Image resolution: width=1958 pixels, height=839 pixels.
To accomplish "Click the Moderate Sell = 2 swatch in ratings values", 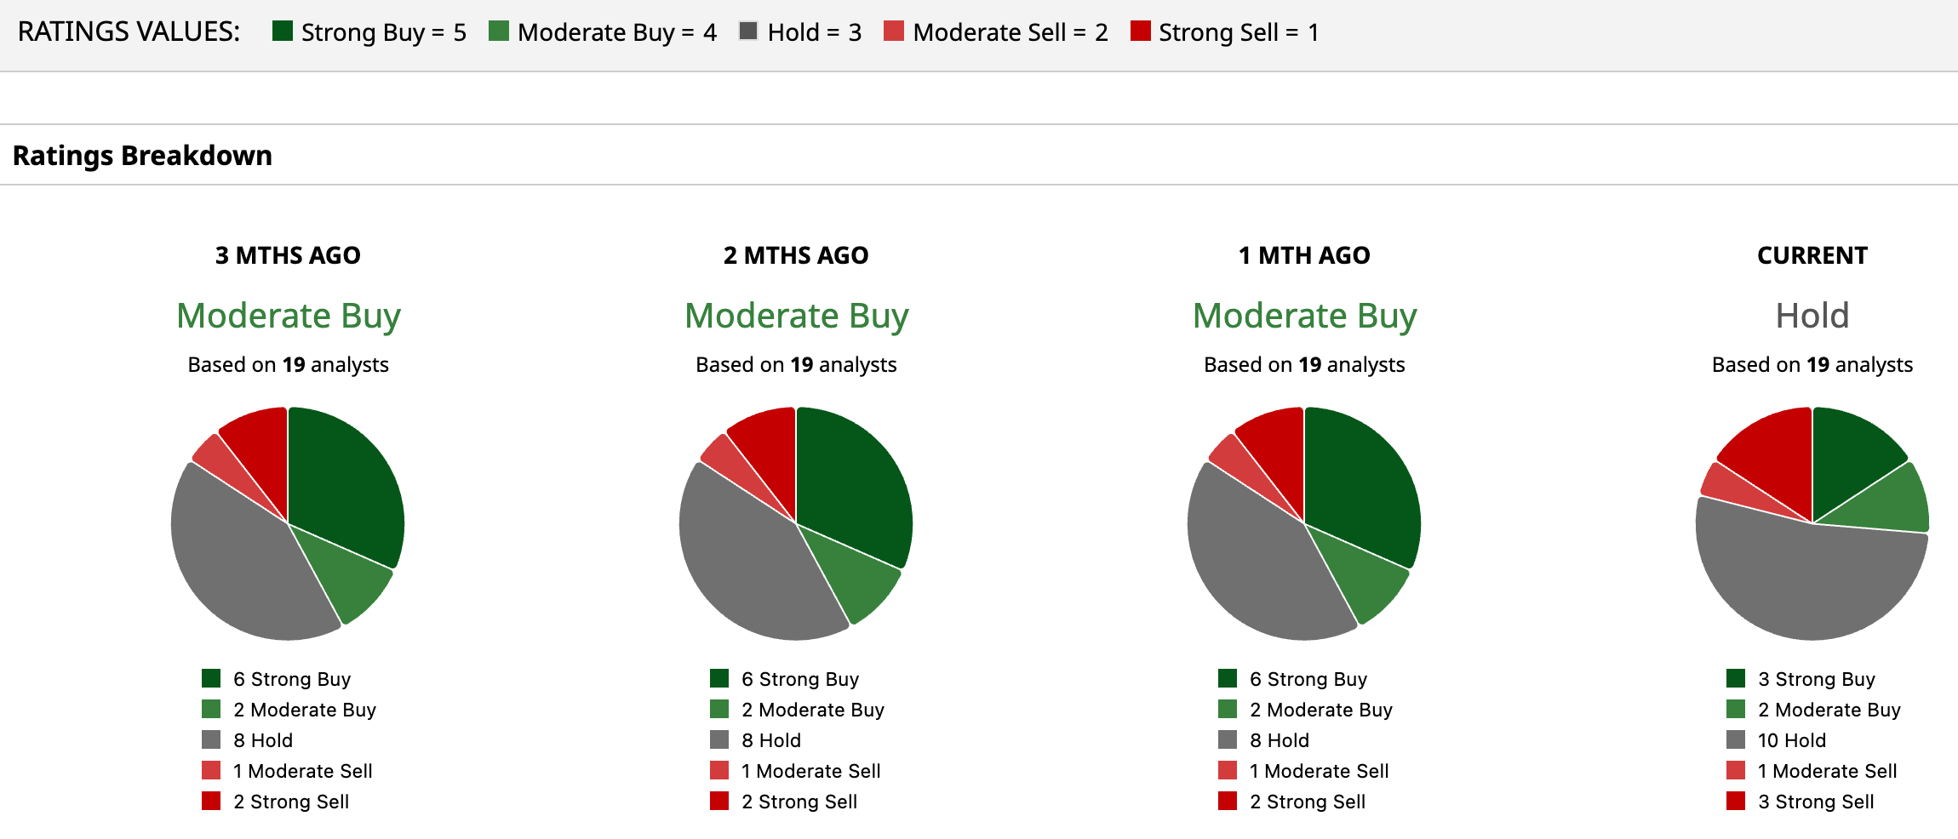I will pos(894,31).
